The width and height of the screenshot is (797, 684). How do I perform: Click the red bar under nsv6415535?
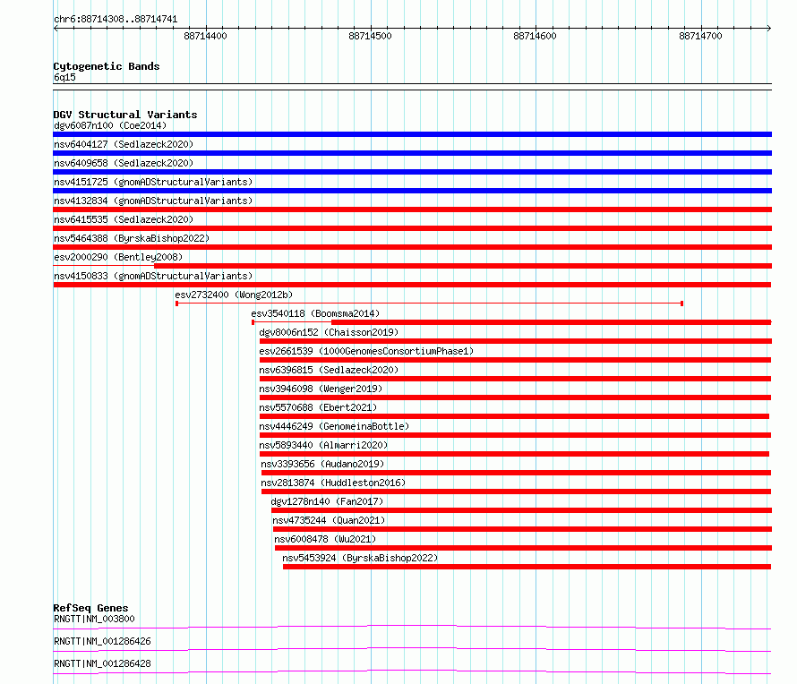coord(412,228)
